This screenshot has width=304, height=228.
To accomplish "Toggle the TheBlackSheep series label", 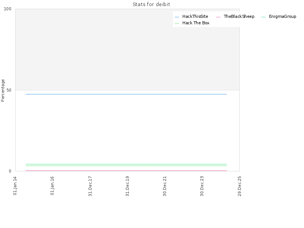I will click(x=239, y=16).
